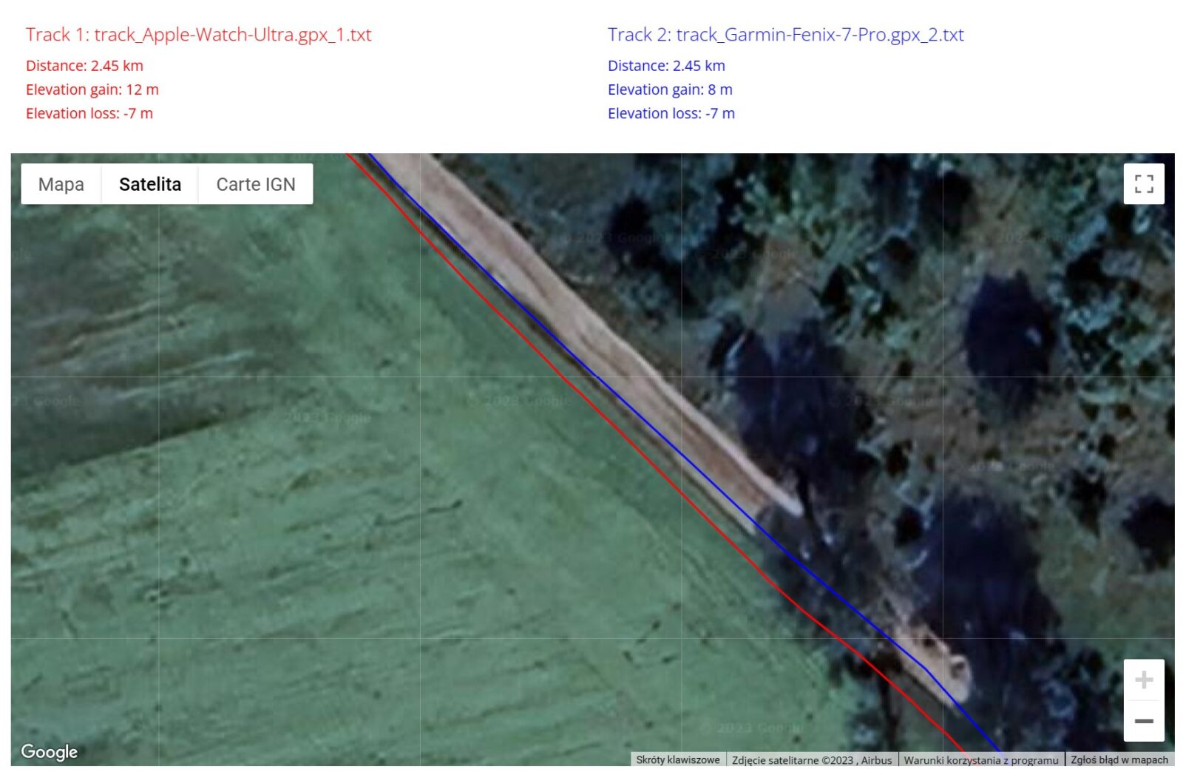
Task: Click the Track 2 Garmin Fenix title
Action: [785, 35]
